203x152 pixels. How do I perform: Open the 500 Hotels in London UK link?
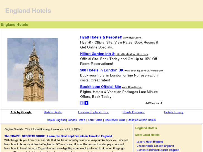coord(102,70)
